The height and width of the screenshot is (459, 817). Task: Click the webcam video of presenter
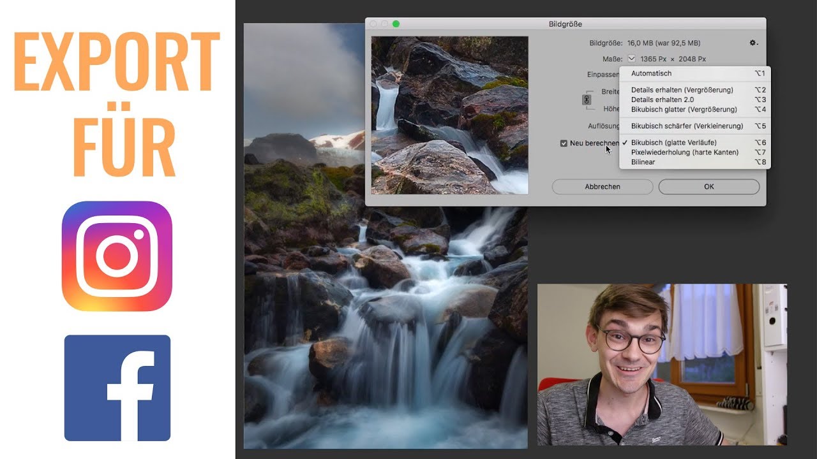click(662, 365)
